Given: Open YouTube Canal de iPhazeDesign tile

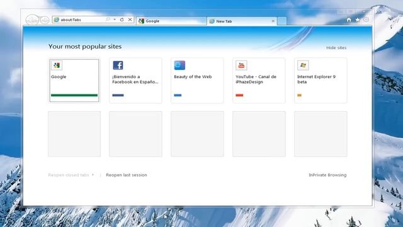Looking at the screenshot, I should click(259, 81).
